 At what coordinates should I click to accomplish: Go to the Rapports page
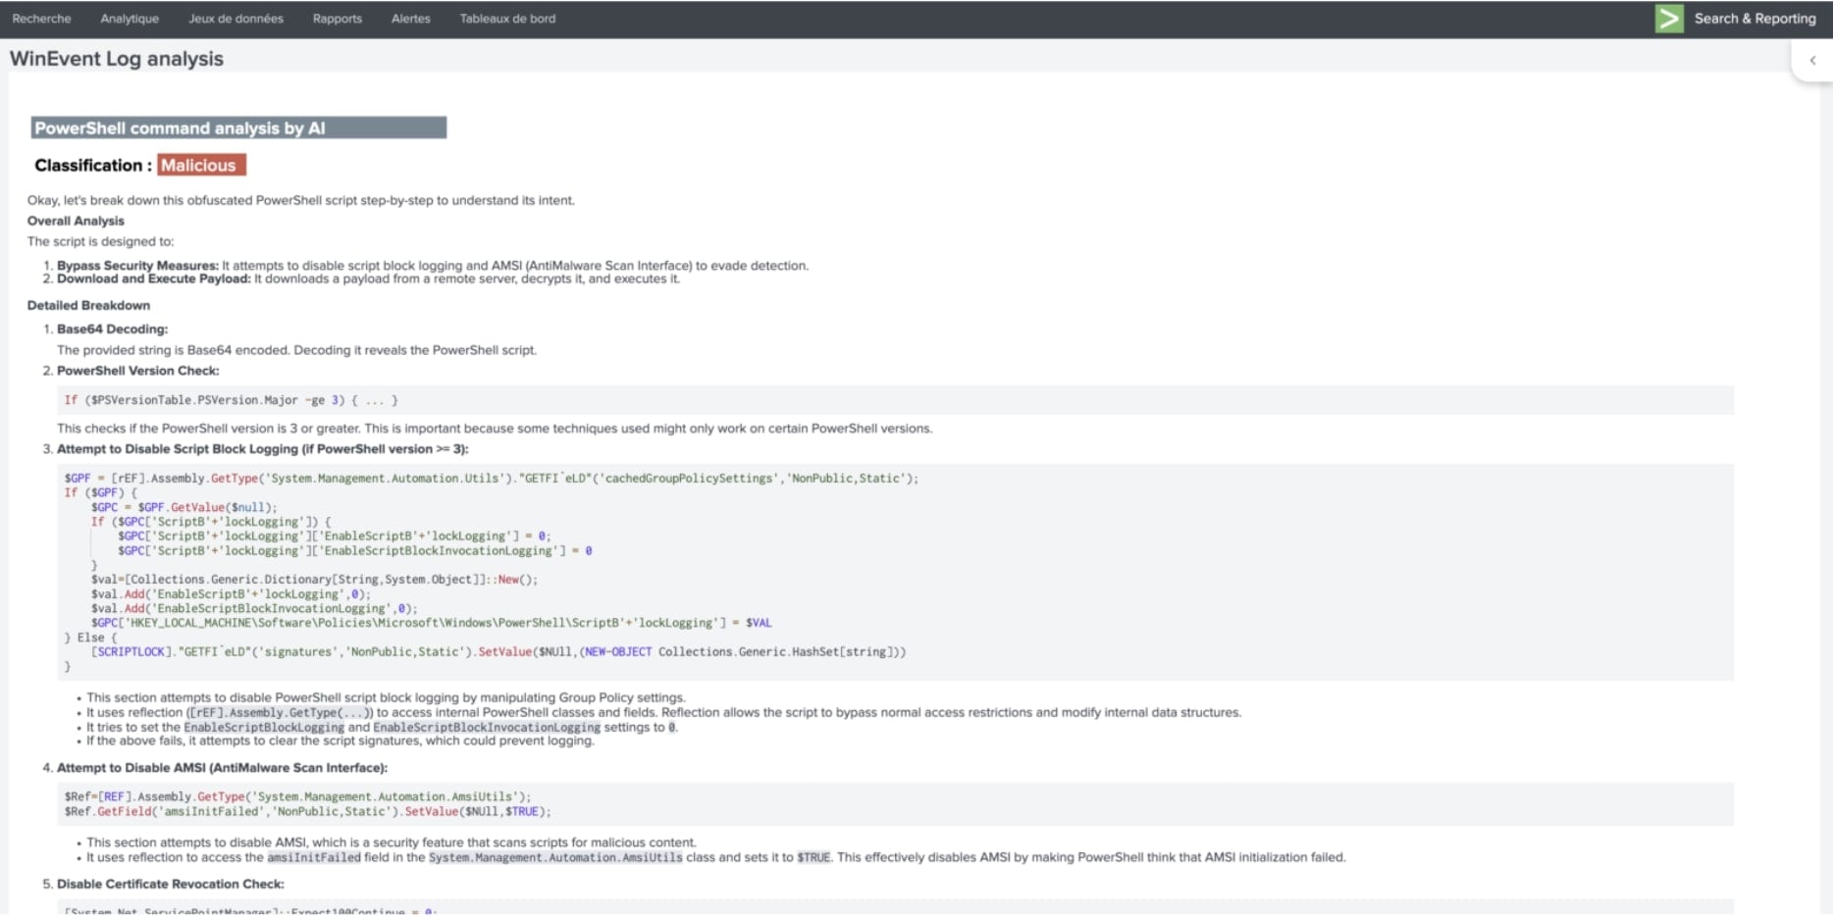coord(337,19)
